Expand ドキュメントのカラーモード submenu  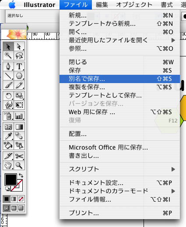pos(119,191)
